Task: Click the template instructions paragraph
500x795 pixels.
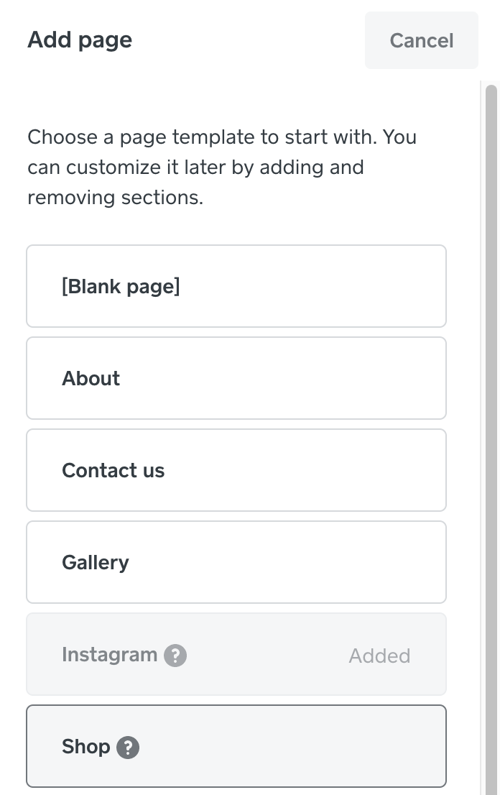Action: pos(223,167)
